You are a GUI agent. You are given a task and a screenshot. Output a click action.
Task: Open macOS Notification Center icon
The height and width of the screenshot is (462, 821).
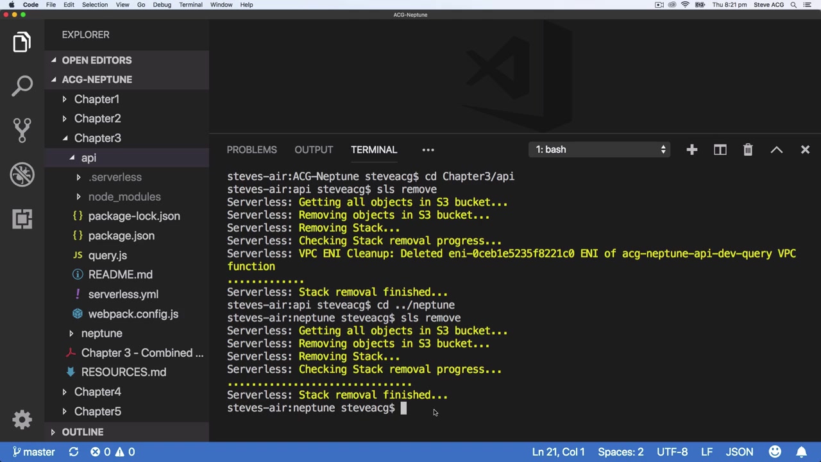click(x=809, y=4)
